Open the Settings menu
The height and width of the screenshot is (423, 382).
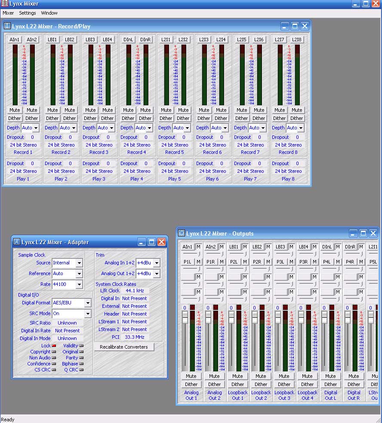(27, 13)
